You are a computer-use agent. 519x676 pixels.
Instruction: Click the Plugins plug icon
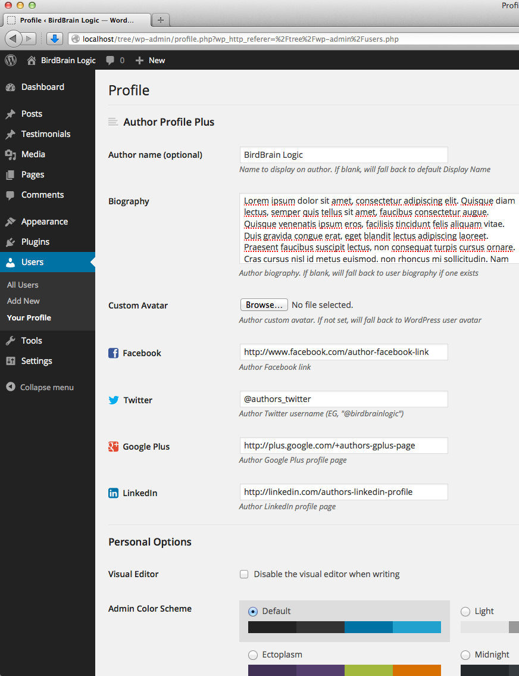(x=10, y=242)
